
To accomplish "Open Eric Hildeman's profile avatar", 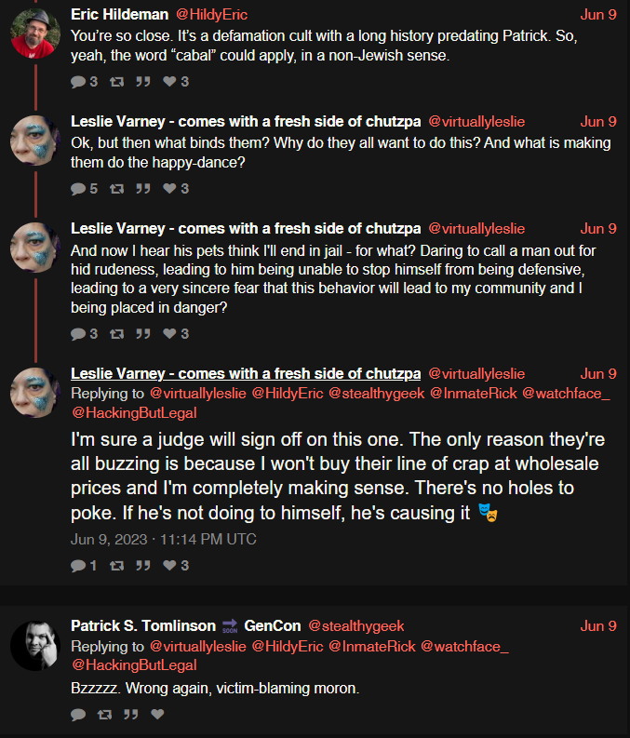I will pos(35,34).
